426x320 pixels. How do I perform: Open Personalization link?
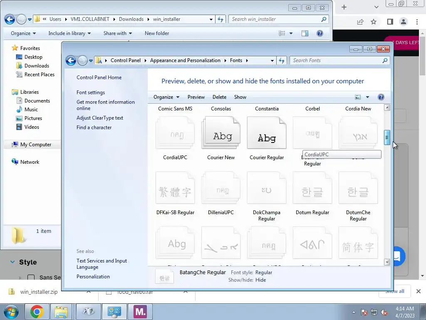click(x=93, y=277)
